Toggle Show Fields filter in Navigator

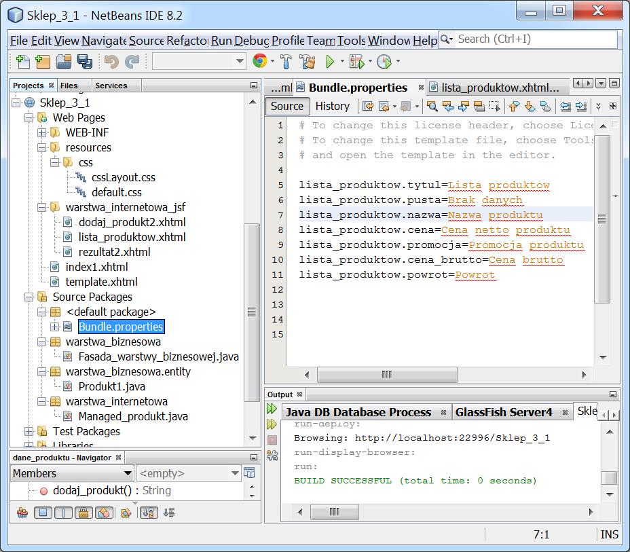(x=43, y=513)
